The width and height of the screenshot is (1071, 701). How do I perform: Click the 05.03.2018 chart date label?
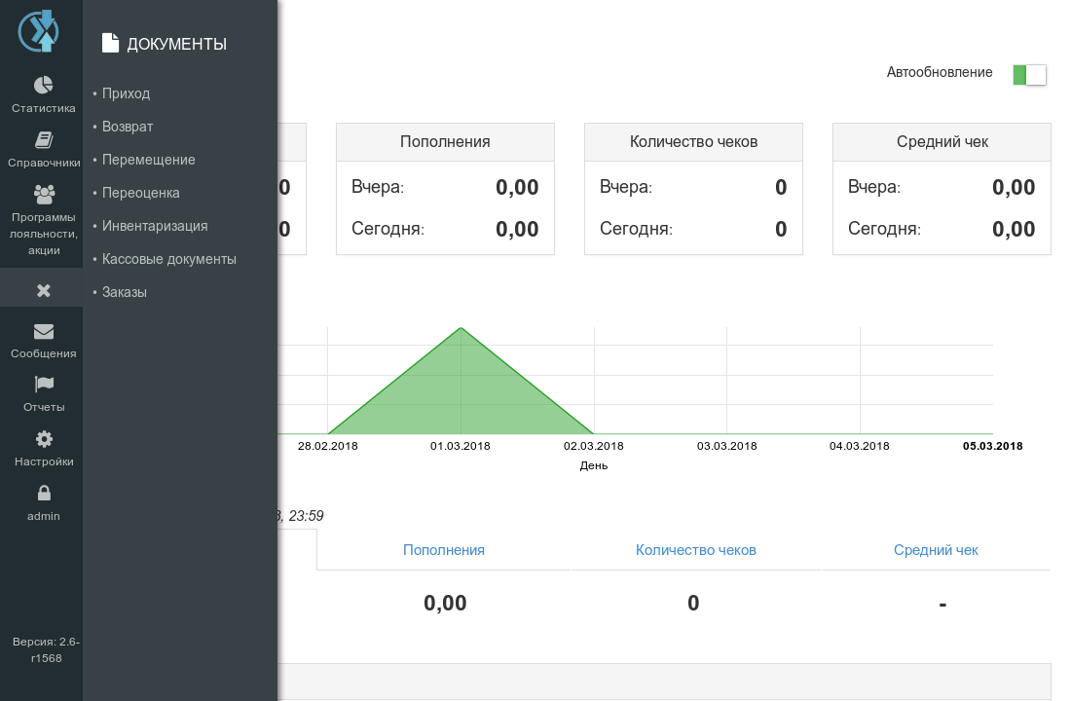992,446
